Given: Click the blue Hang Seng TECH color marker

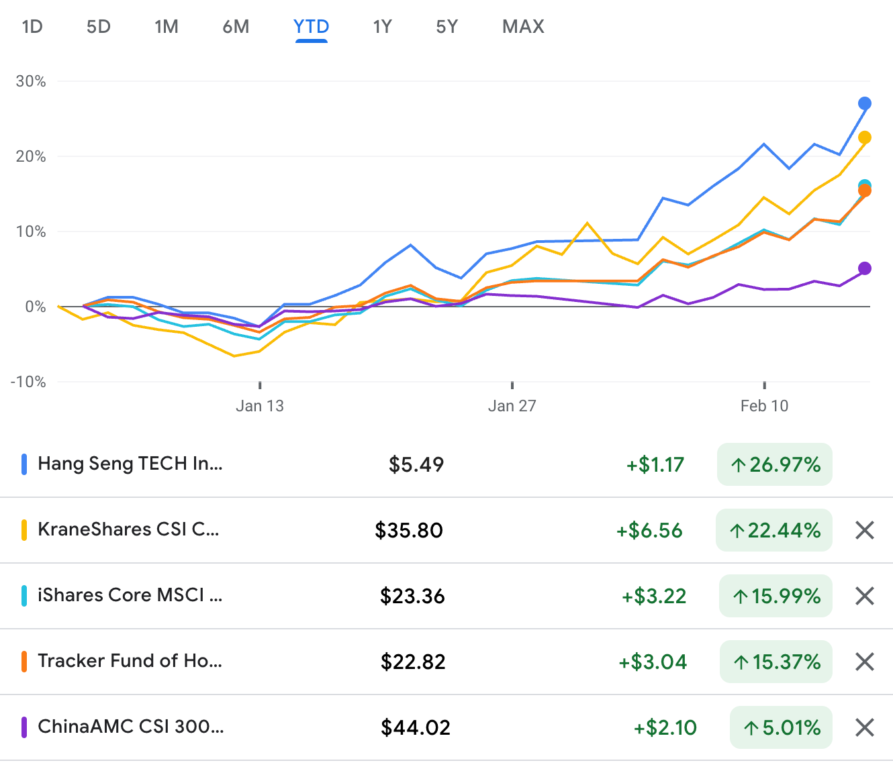Looking at the screenshot, I should click(x=24, y=464).
